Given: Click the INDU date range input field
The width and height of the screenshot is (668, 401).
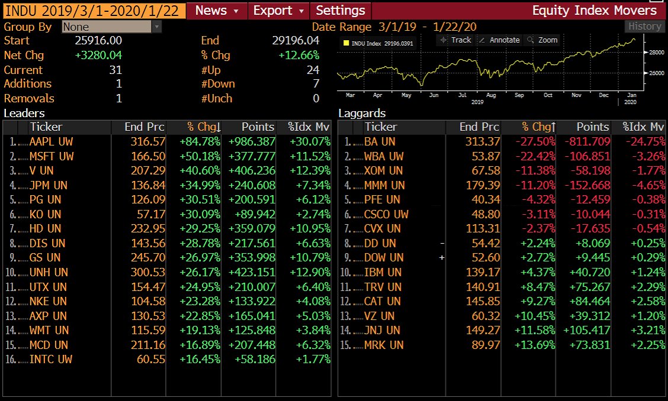Looking at the screenshot, I should tap(94, 11).
